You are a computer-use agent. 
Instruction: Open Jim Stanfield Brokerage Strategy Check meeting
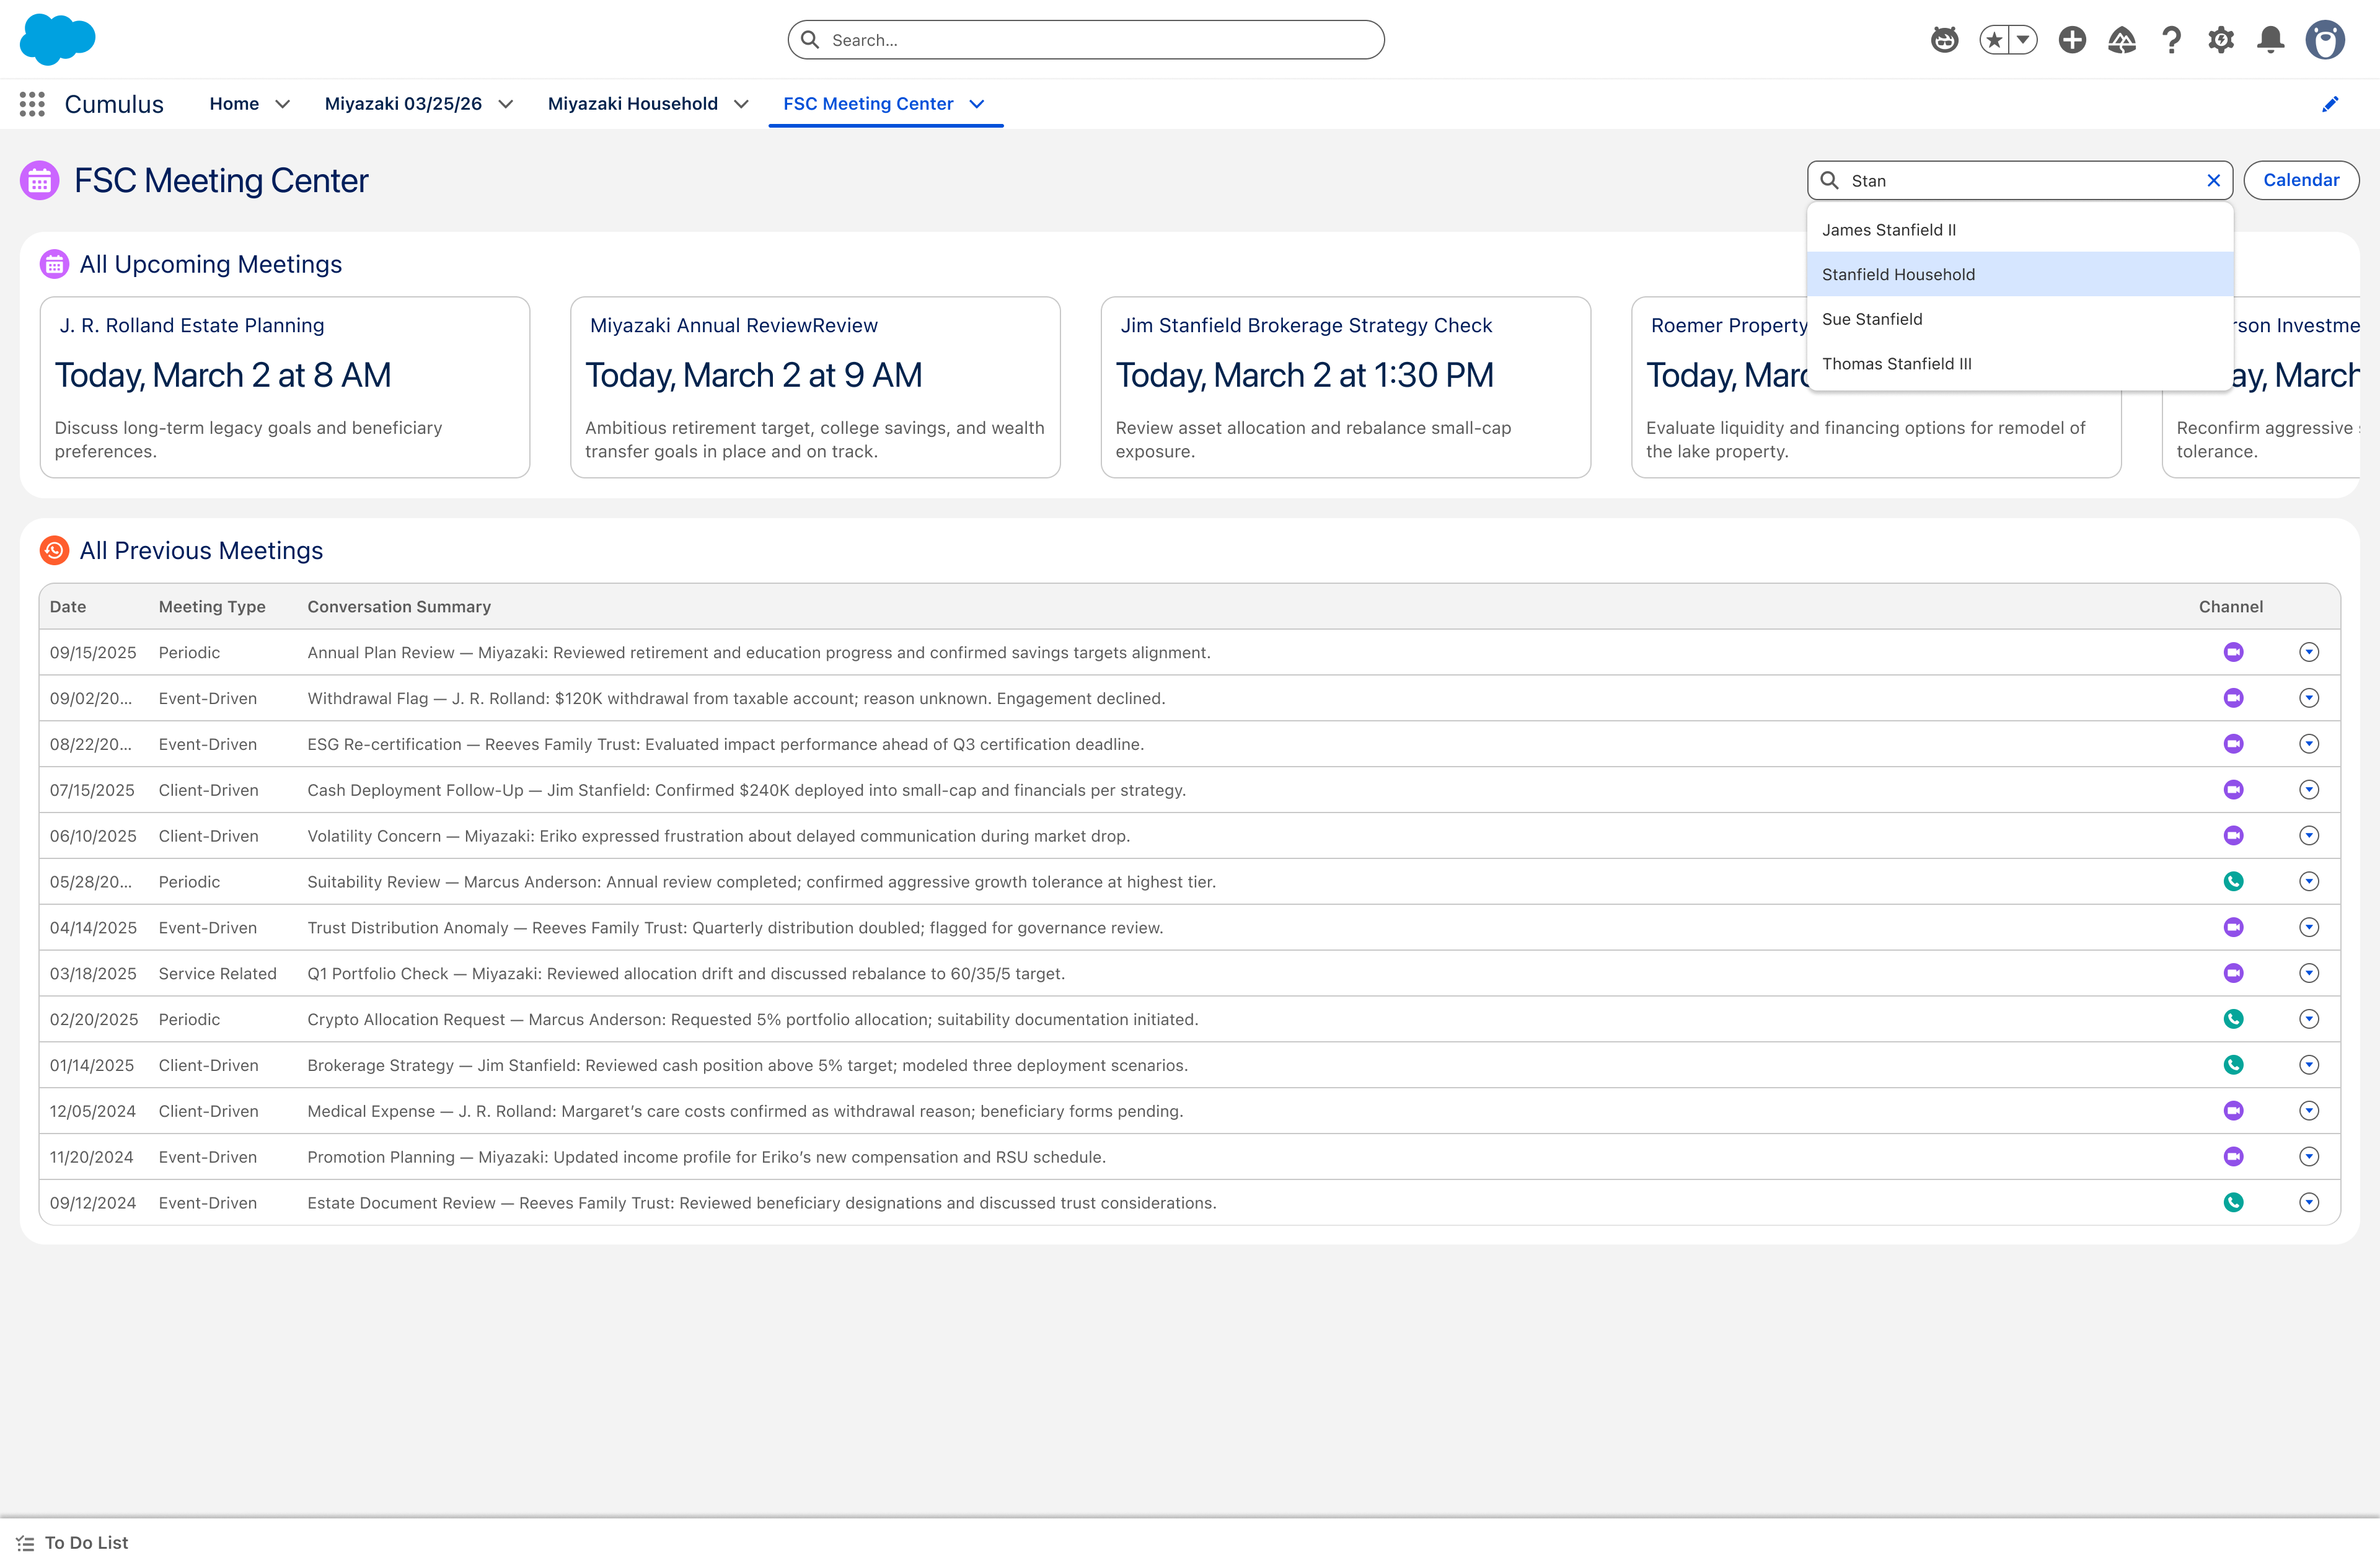(x=1345, y=387)
